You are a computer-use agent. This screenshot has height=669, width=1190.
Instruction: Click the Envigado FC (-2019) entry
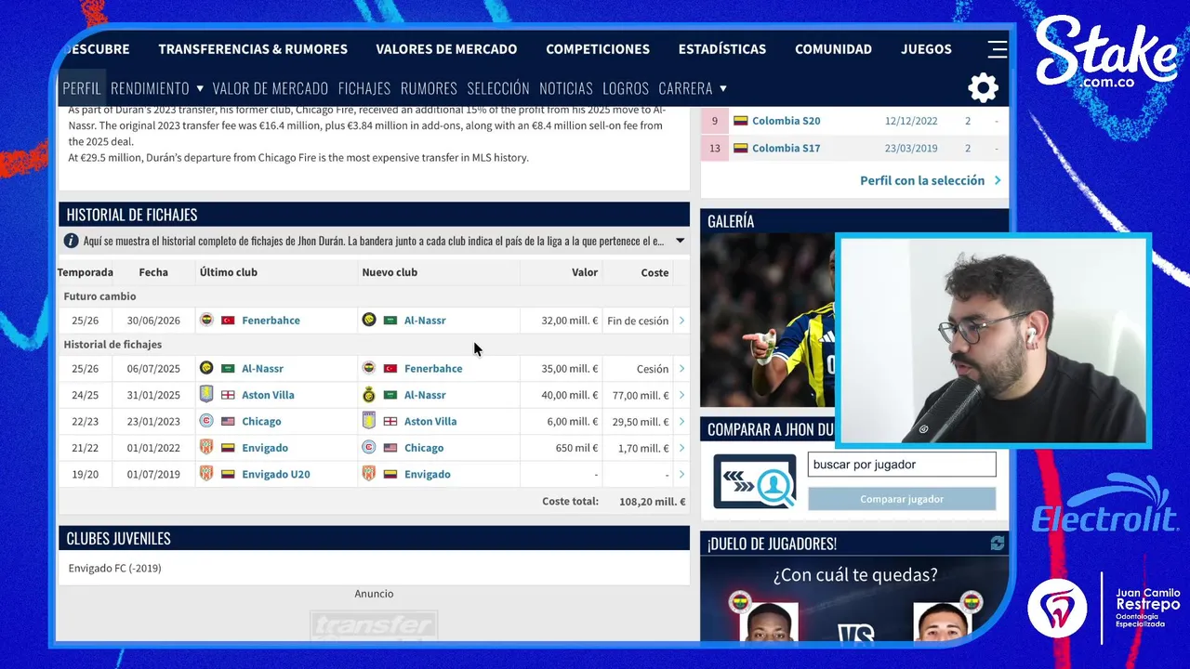tap(114, 568)
